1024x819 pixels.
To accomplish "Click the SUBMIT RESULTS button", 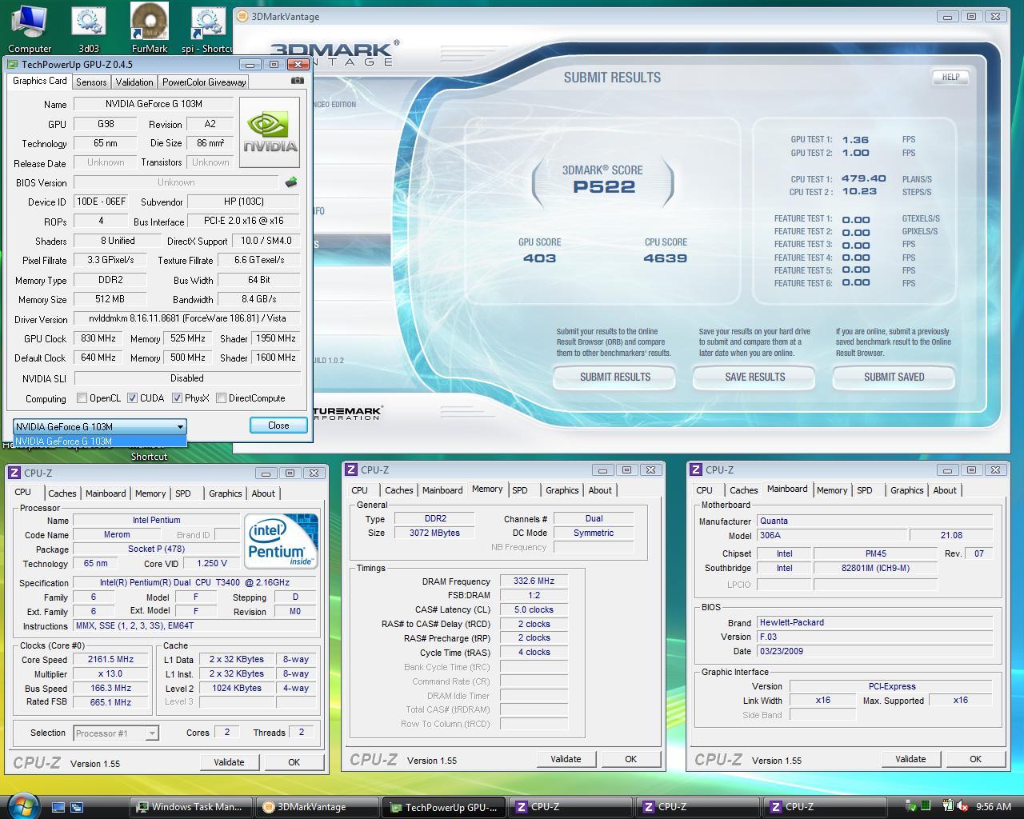I will (x=614, y=377).
